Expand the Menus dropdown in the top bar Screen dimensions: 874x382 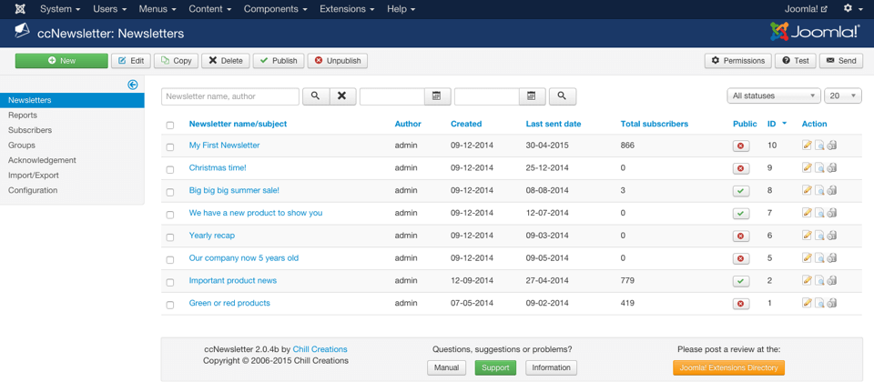[x=158, y=9]
